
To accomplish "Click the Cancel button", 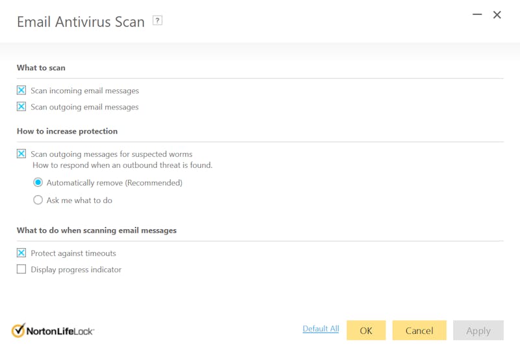I will tap(419, 330).
